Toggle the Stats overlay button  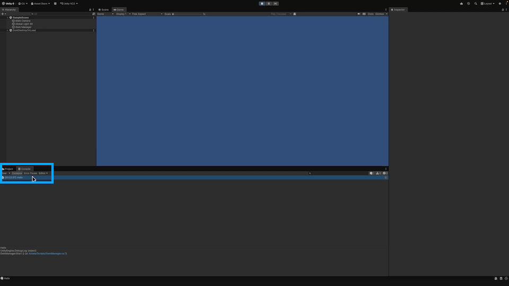[x=371, y=14]
